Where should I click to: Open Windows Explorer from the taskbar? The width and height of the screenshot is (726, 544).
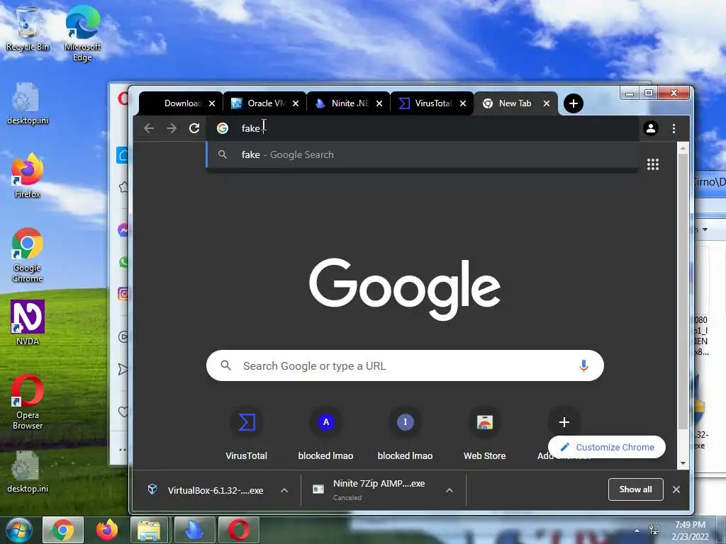click(150, 530)
